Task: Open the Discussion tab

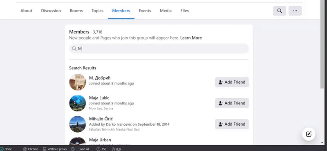Action: click(x=51, y=11)
